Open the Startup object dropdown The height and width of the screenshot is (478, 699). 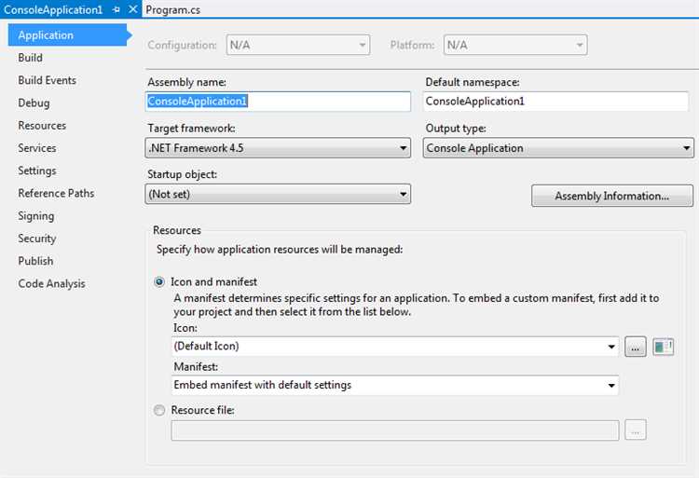278,194
